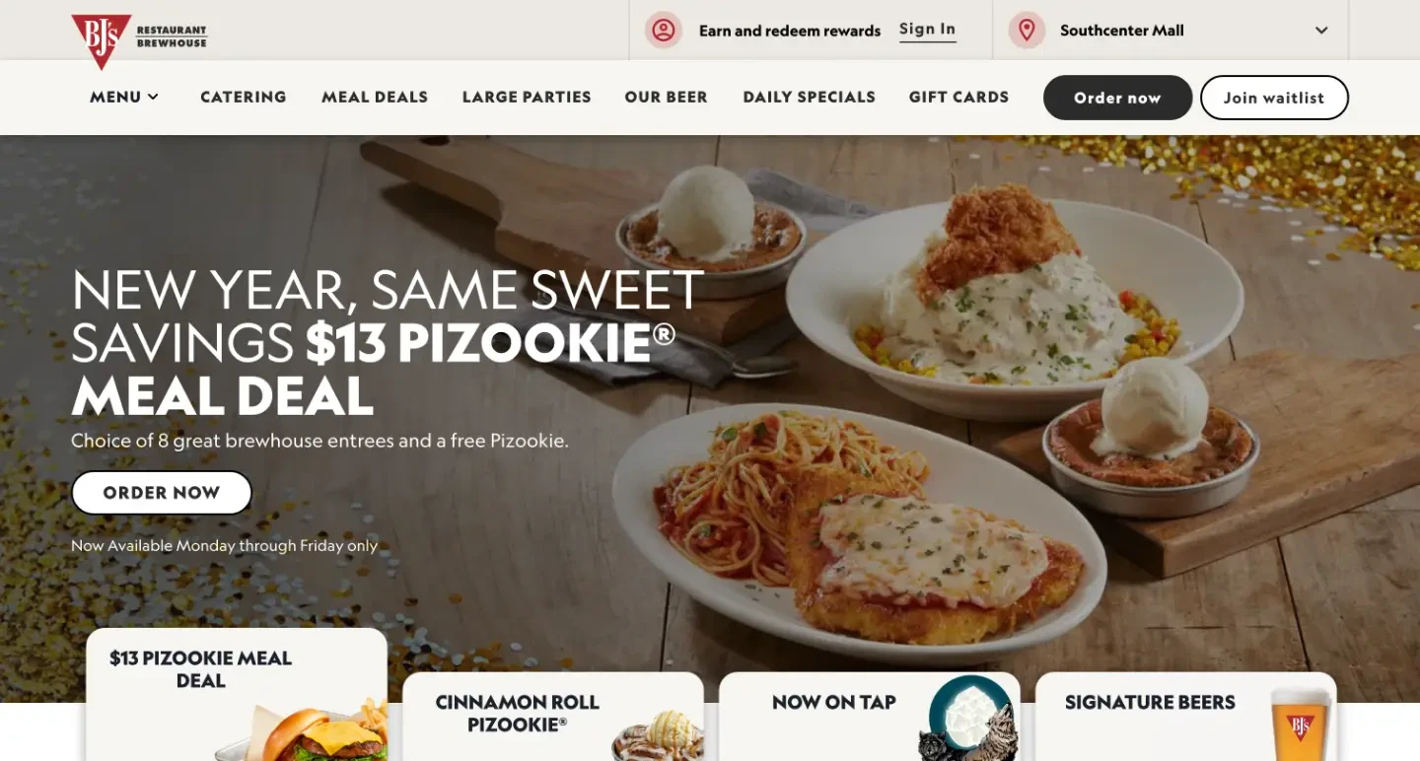Screen dimensions: 1420x761
Task: Click the rewards profile icon
Action: [664, 30]
